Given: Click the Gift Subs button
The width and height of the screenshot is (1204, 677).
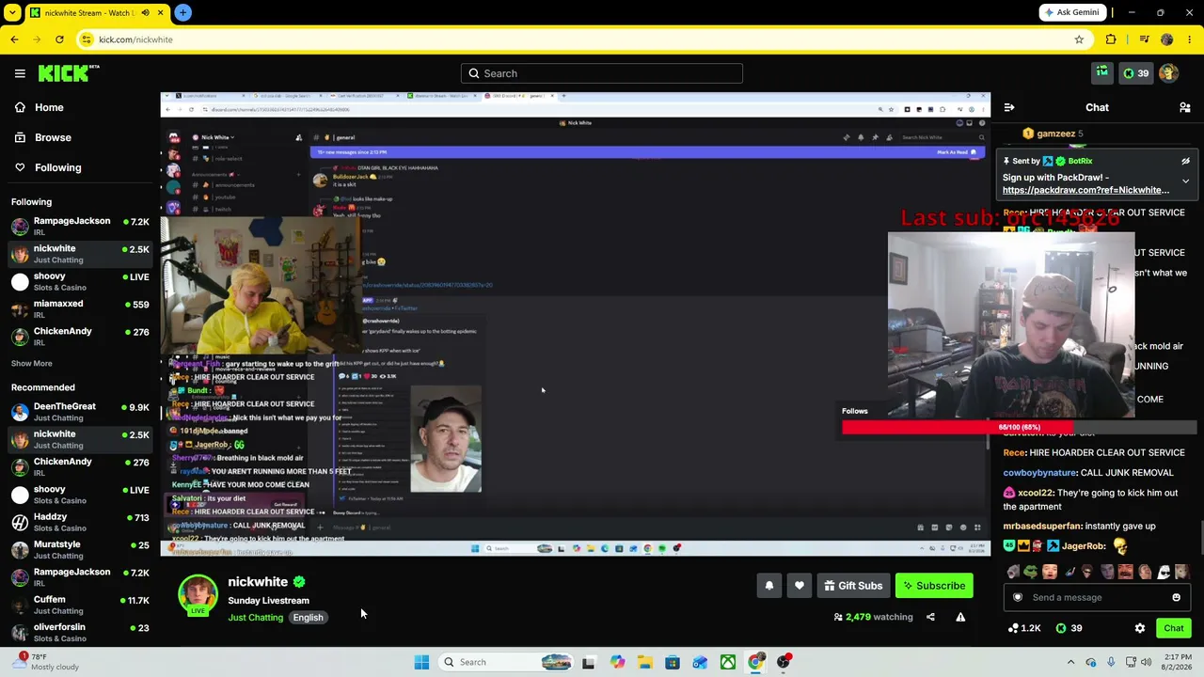Looking at the screenshot, I should coord(853,586).
